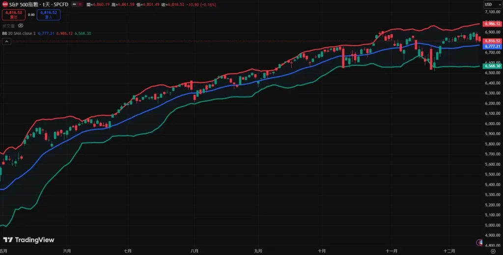Click the minus status pill next to SPCFD
The width and height of the screenshot is (503, 255).
coord(74,4)
